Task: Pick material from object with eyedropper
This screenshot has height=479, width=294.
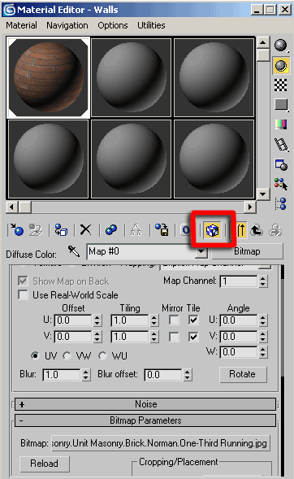Action: [x=73, y=251]
